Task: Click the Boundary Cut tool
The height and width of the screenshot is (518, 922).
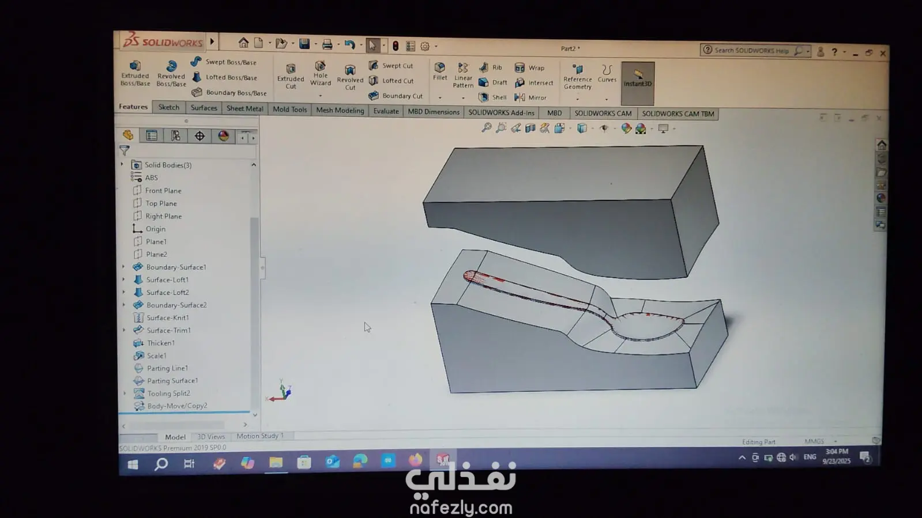Action: tap(396, 96)
